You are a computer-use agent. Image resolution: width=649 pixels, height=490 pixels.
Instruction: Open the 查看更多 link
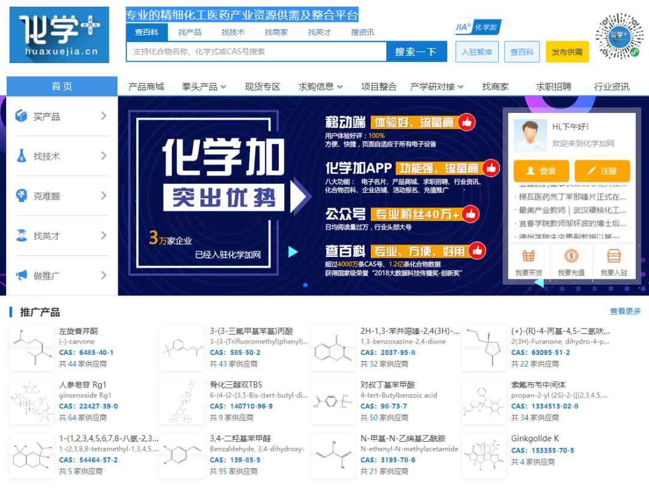coord(625,311)
